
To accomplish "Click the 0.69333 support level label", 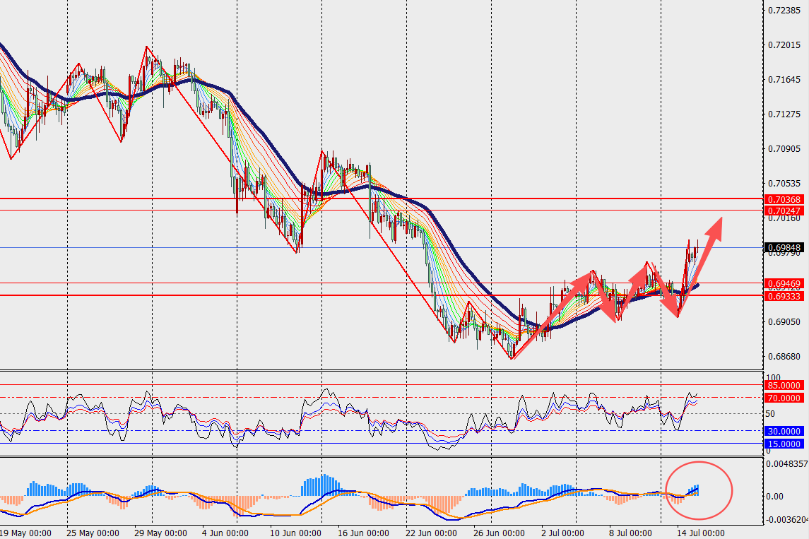I will click(x=784, y=295).
